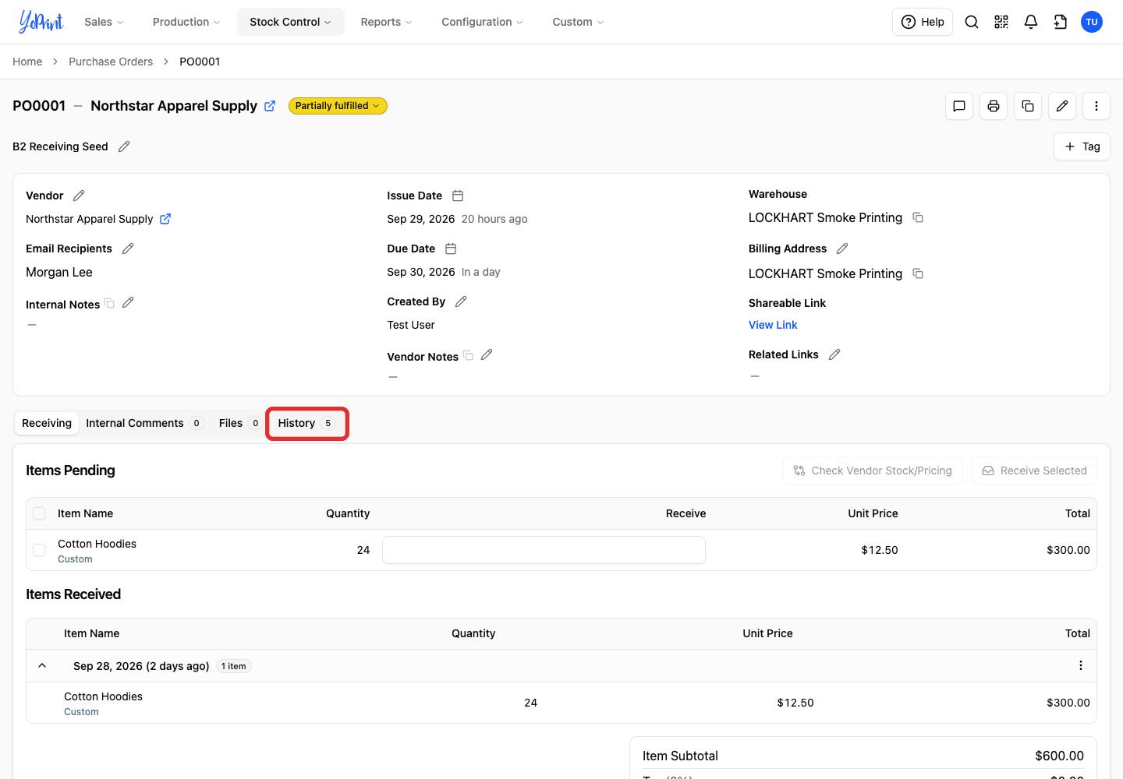This screenshot has height=779, width=1123.
Task: Edit Related Links
Action: pos(834,354)
